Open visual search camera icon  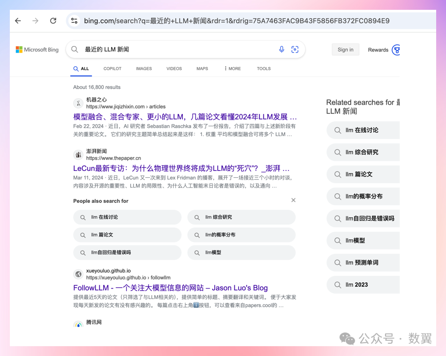click(x=295, y=50)
